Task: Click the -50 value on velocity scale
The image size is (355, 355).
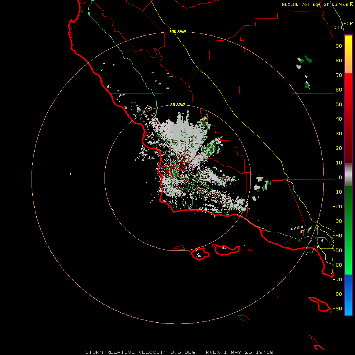Action: click(337, 250)
